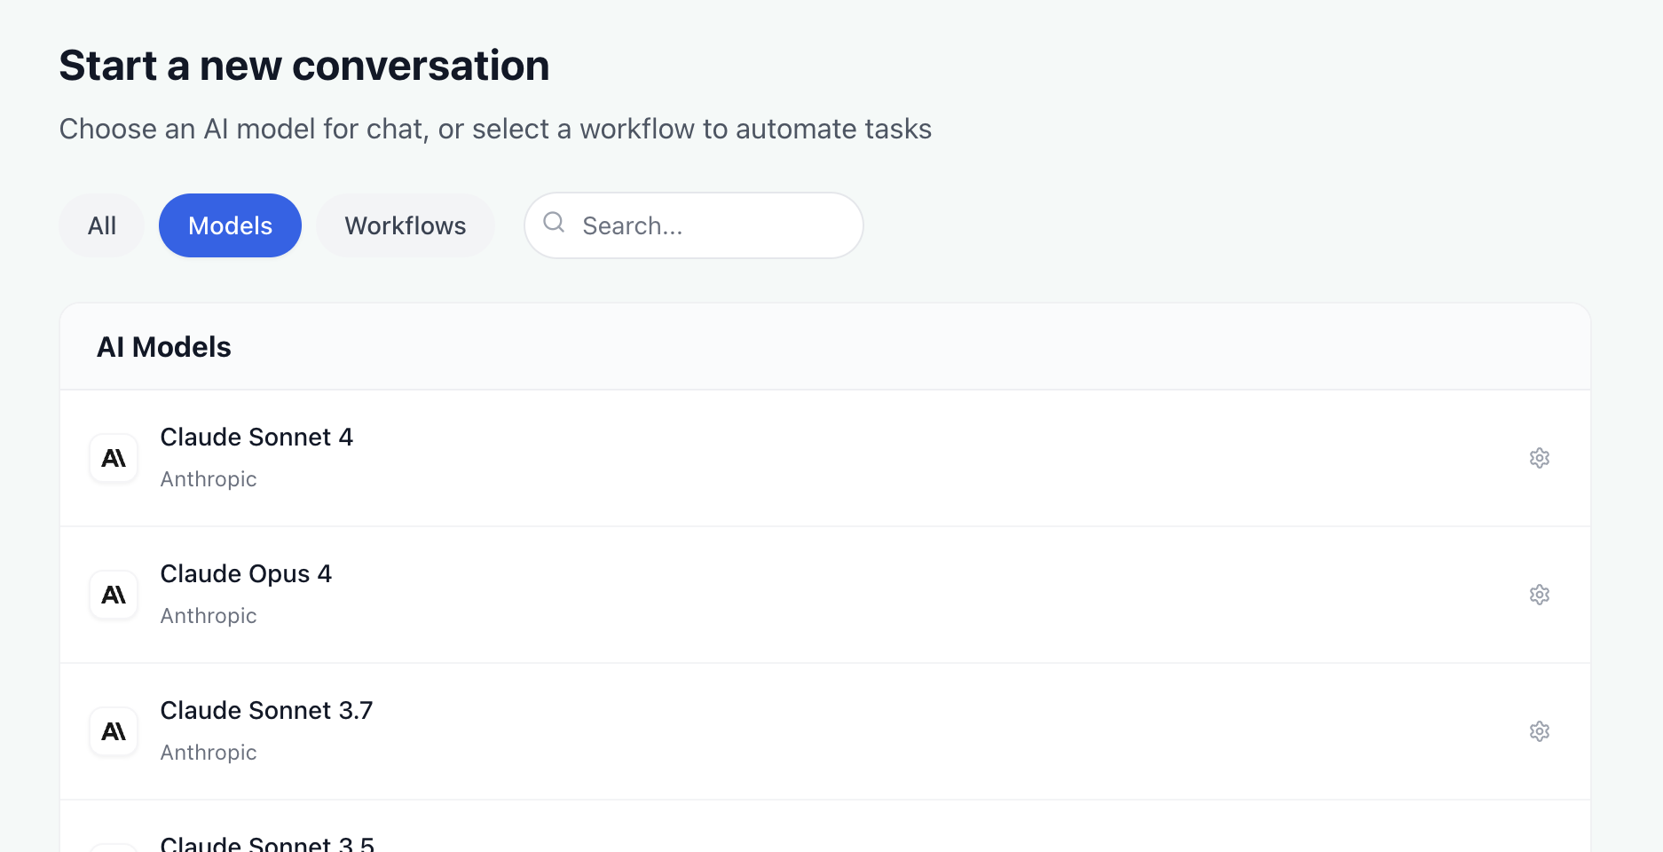Start a conversation with Claude Sonnet 4
The height and width of the screenshot is (852, 1663).
coord(621,458)
